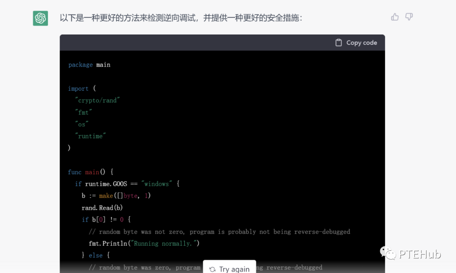This screenshot has width=456, height=273.
Task: Click the "crypto/rand" import string
Action: point(98,100)
